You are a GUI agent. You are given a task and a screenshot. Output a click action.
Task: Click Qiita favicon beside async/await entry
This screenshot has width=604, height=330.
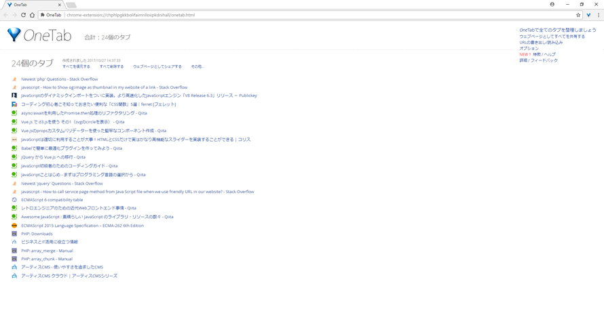(14, 113)
